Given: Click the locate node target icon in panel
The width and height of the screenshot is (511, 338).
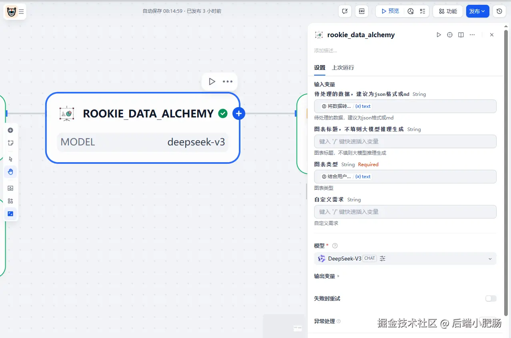Looking at the screenshot, I should point(450,35).
